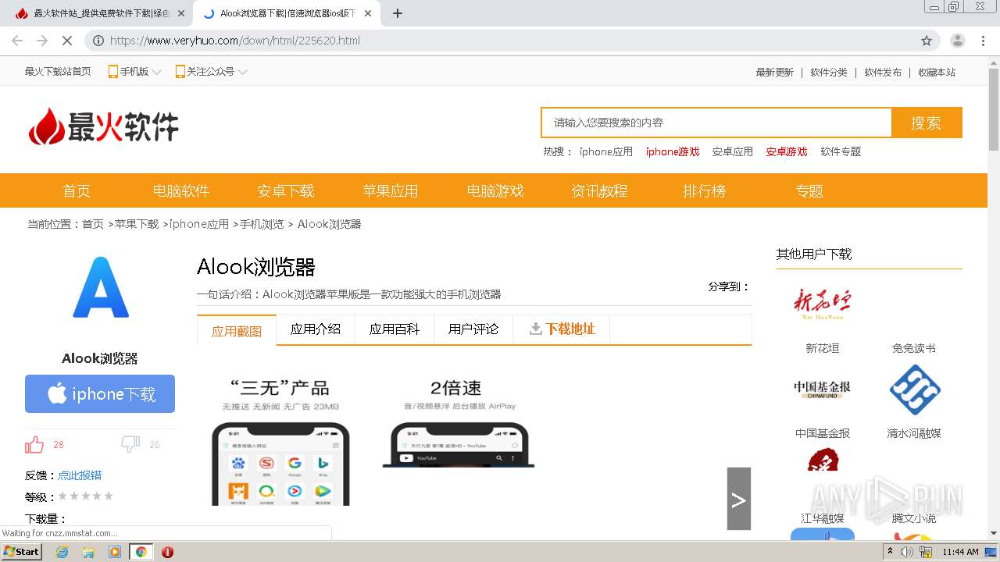Image resolution: width=1000 pixels, height=562 pixels.
Task: Open the file explorer taskbar icon
Action: click(88, 552)
